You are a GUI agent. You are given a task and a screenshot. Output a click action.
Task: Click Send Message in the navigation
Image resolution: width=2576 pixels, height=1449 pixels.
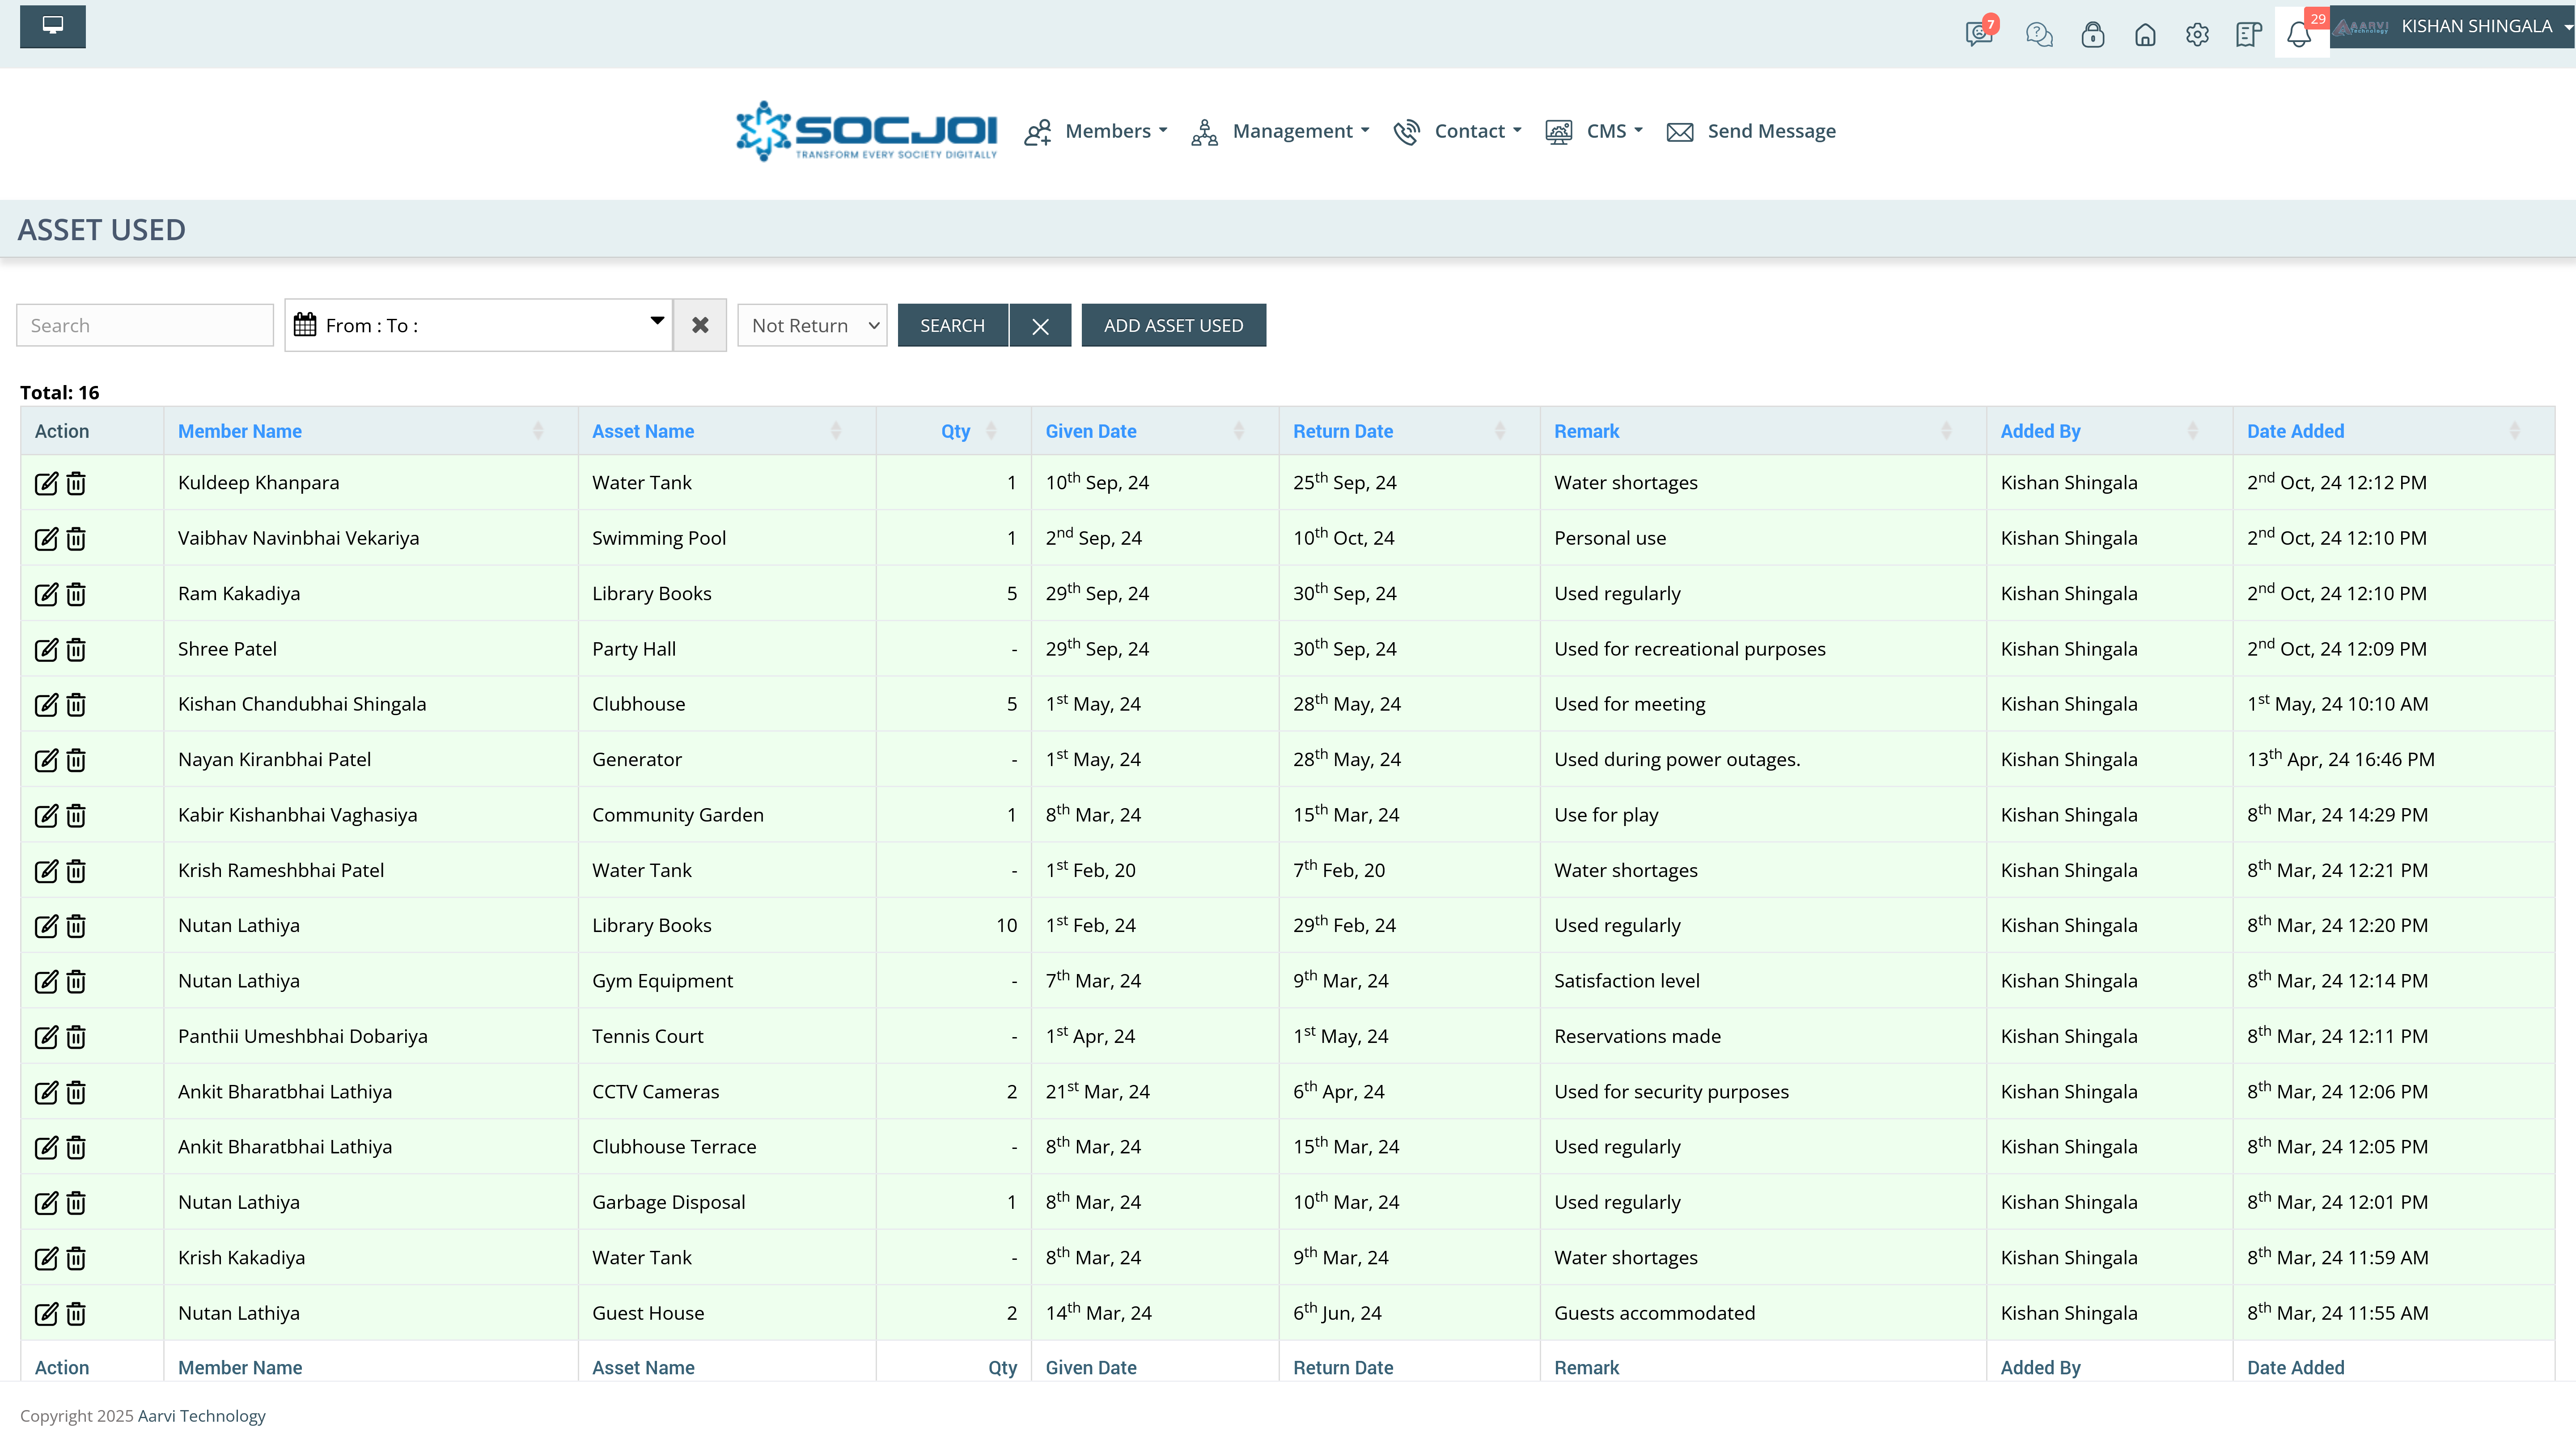click(1751, 131)
